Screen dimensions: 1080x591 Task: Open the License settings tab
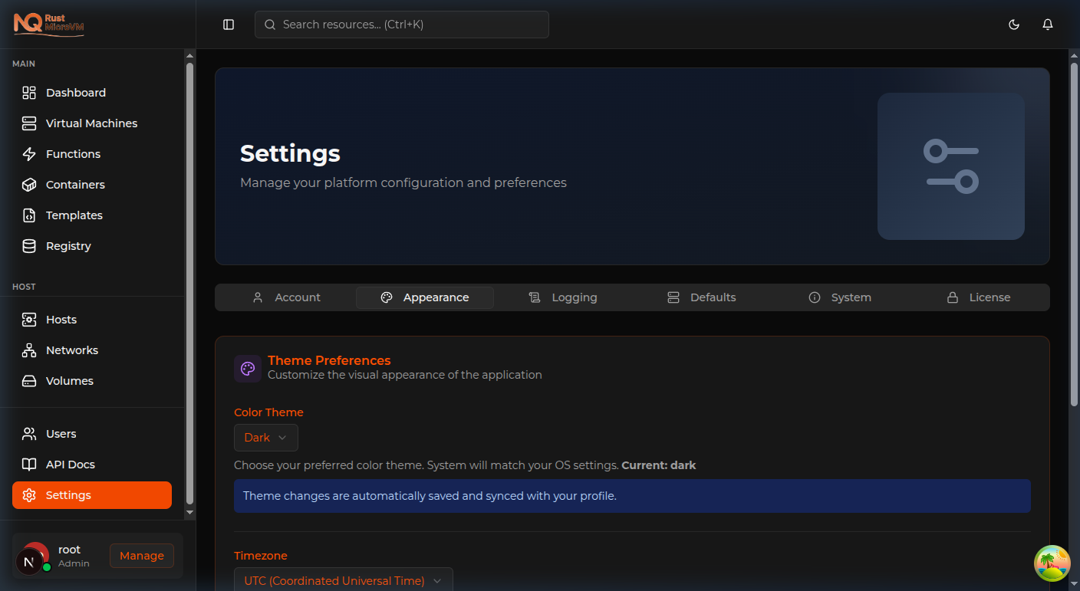tap(979, 297)
